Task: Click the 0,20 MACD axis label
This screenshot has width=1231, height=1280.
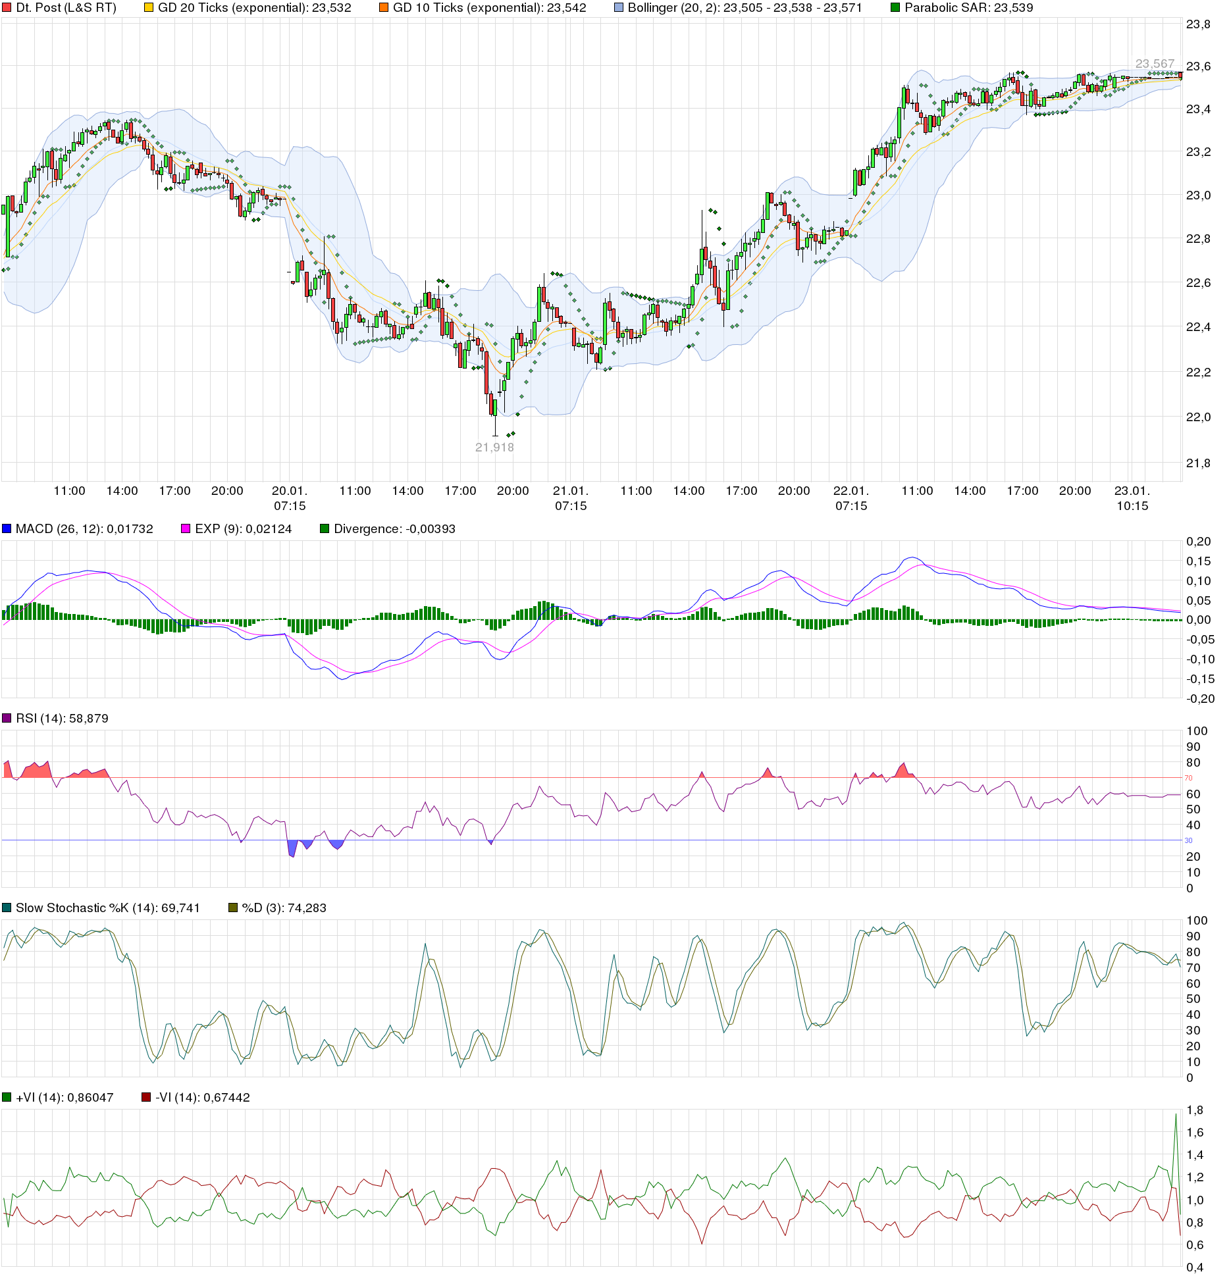Action: (x=1199, y=541)
